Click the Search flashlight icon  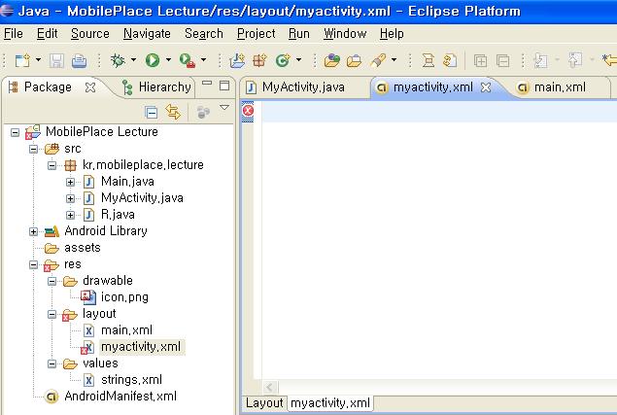(x=378, y=60)
